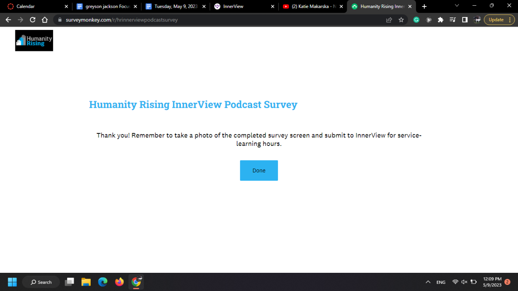This screenshot has width=518, height=291.
Task: Open the Grammarly extension
Action: (416, 20)
